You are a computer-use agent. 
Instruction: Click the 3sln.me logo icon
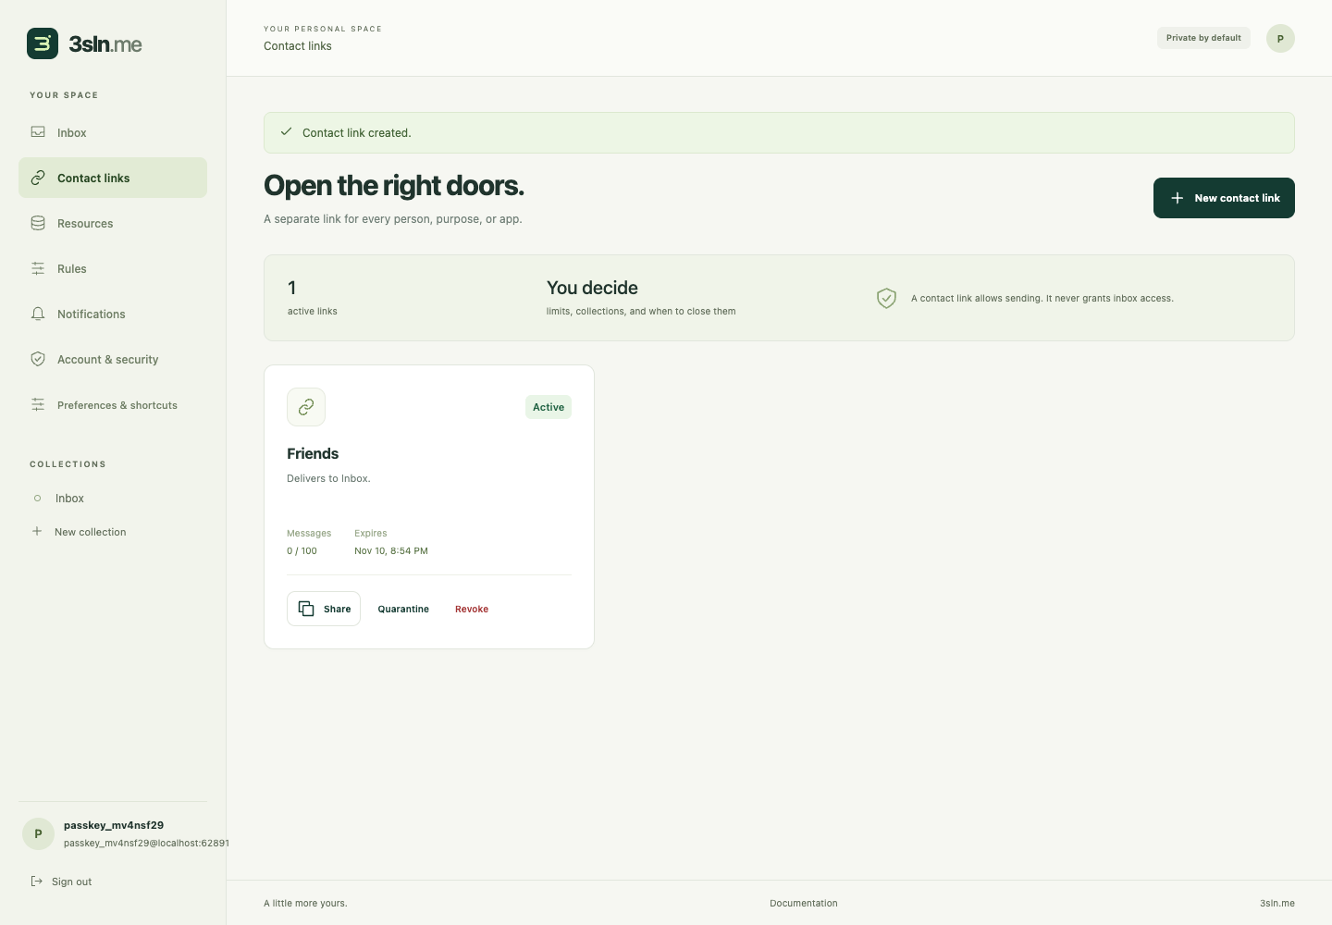pos(43,43)
